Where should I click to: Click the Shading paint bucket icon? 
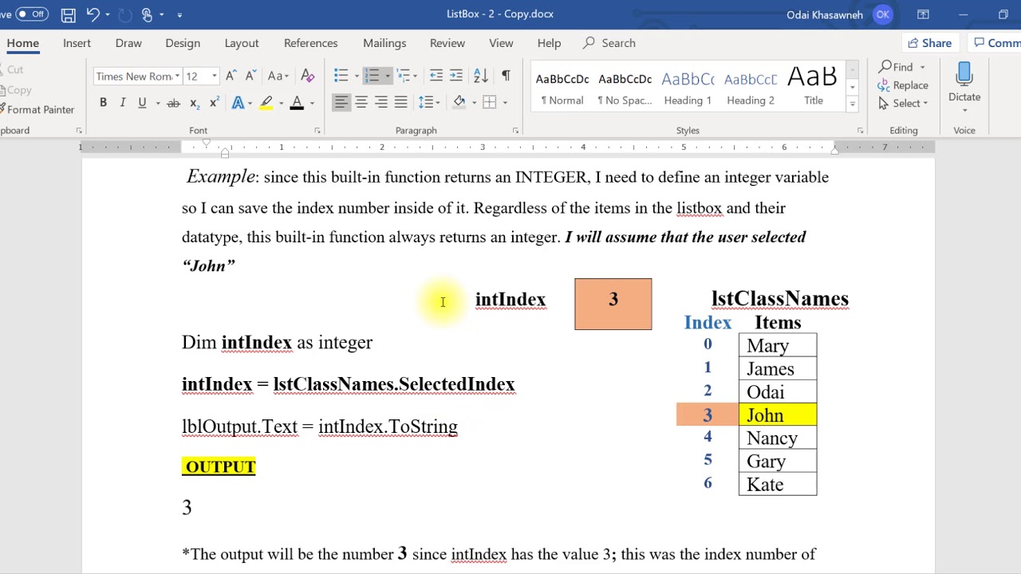[459, 102]
